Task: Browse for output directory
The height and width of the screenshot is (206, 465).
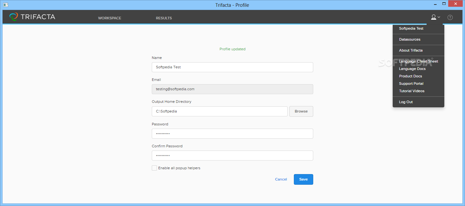Action: (301, 111)
